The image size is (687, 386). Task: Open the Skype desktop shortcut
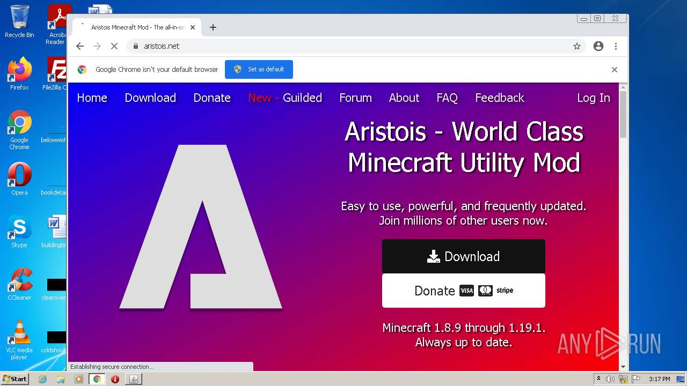[19, 231]
